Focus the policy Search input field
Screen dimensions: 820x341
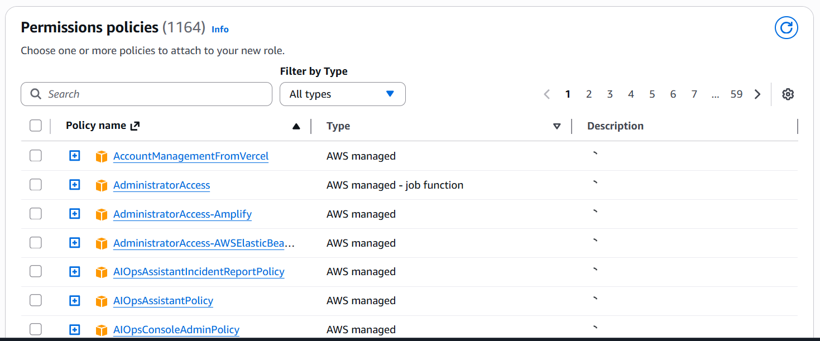pos(146,94)
